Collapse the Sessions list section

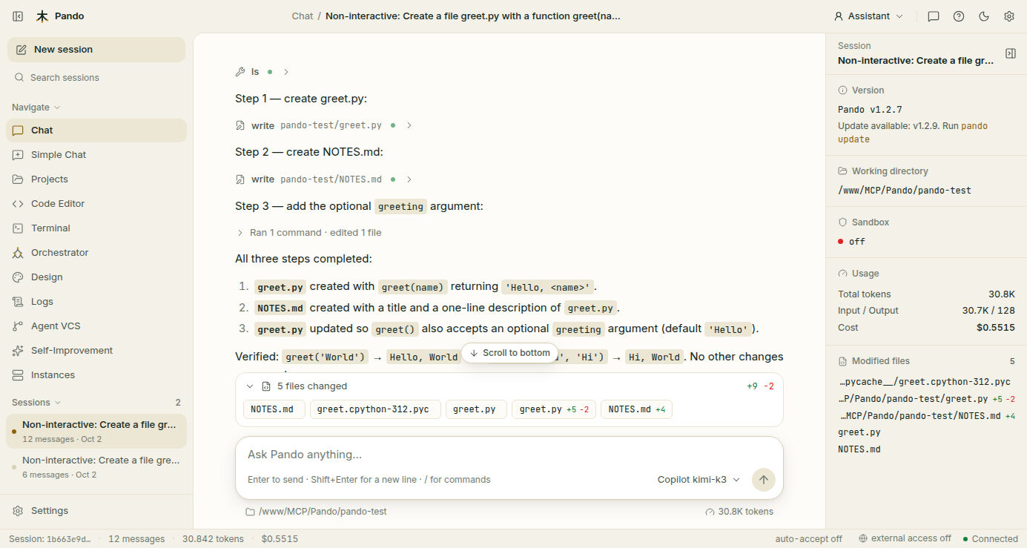[x=36, y=403]
